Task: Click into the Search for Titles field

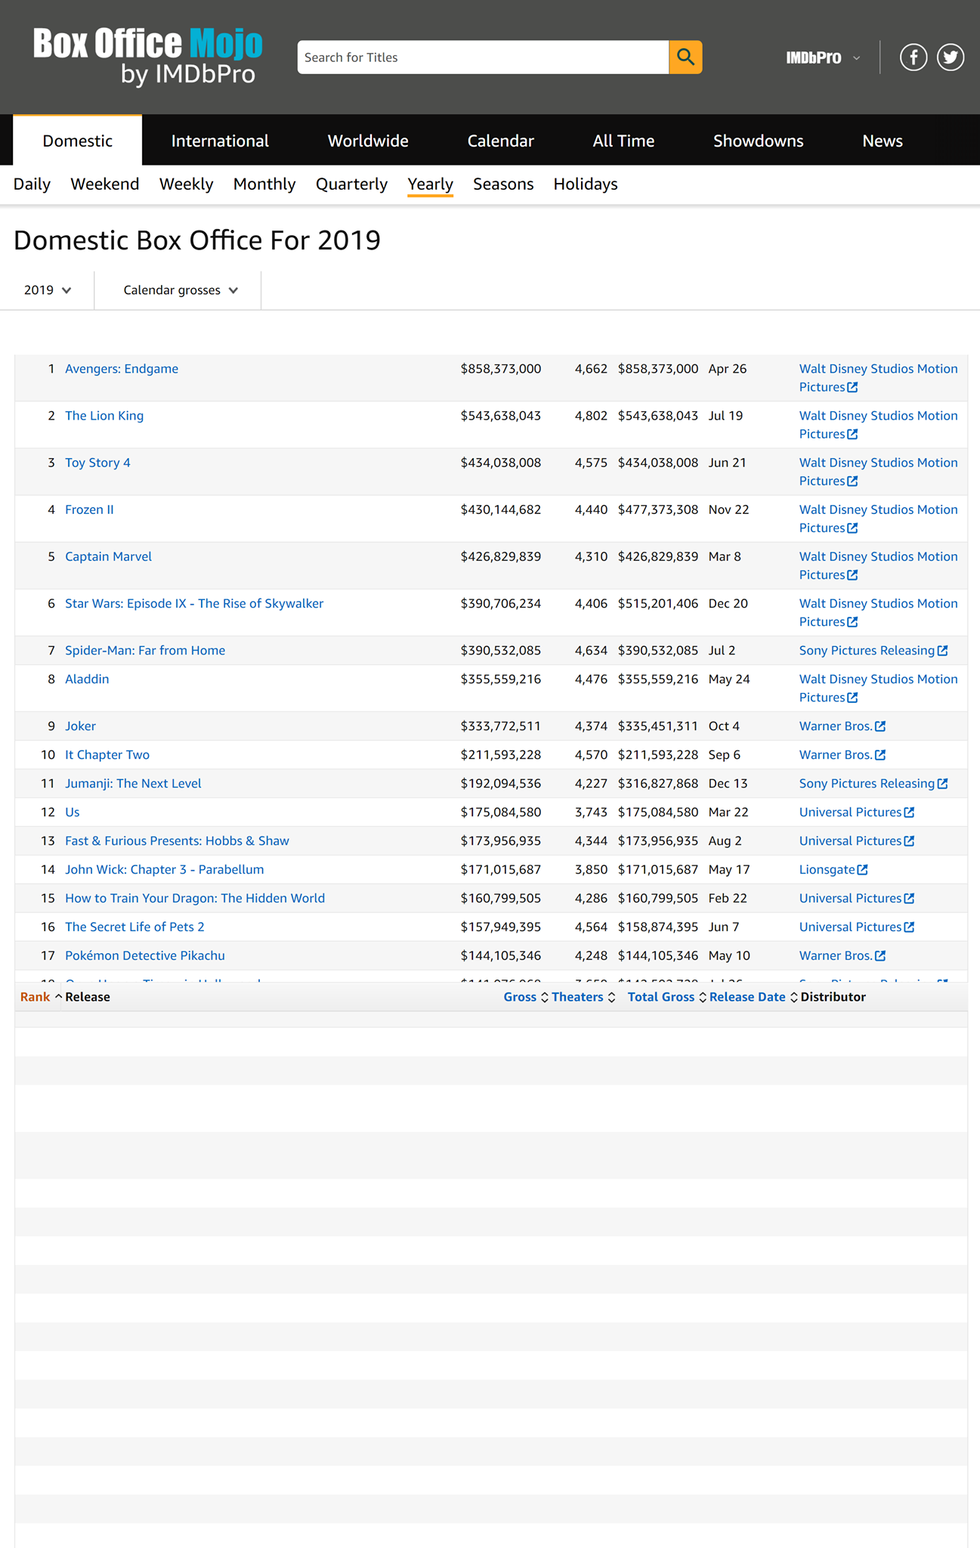Action: (484, 57)
